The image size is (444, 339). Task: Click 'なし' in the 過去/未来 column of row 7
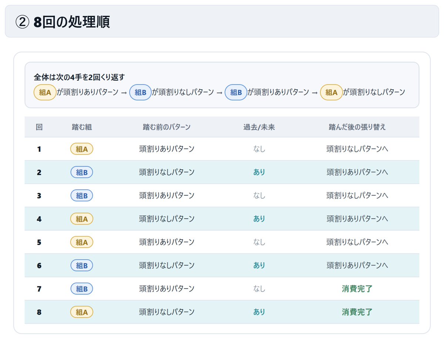pyautogui.click(x=259, y=289)
